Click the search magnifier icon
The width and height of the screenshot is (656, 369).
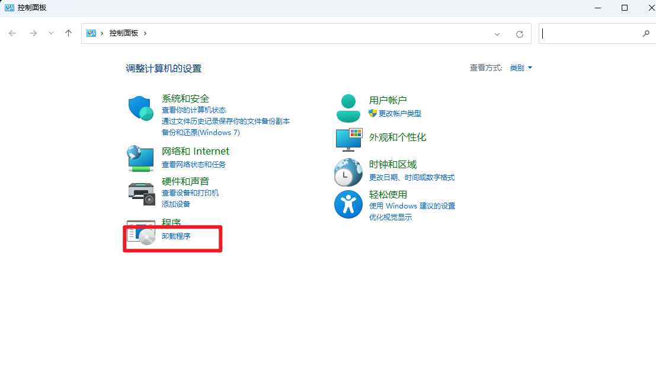pyautogui.click(x=646, y=34)
